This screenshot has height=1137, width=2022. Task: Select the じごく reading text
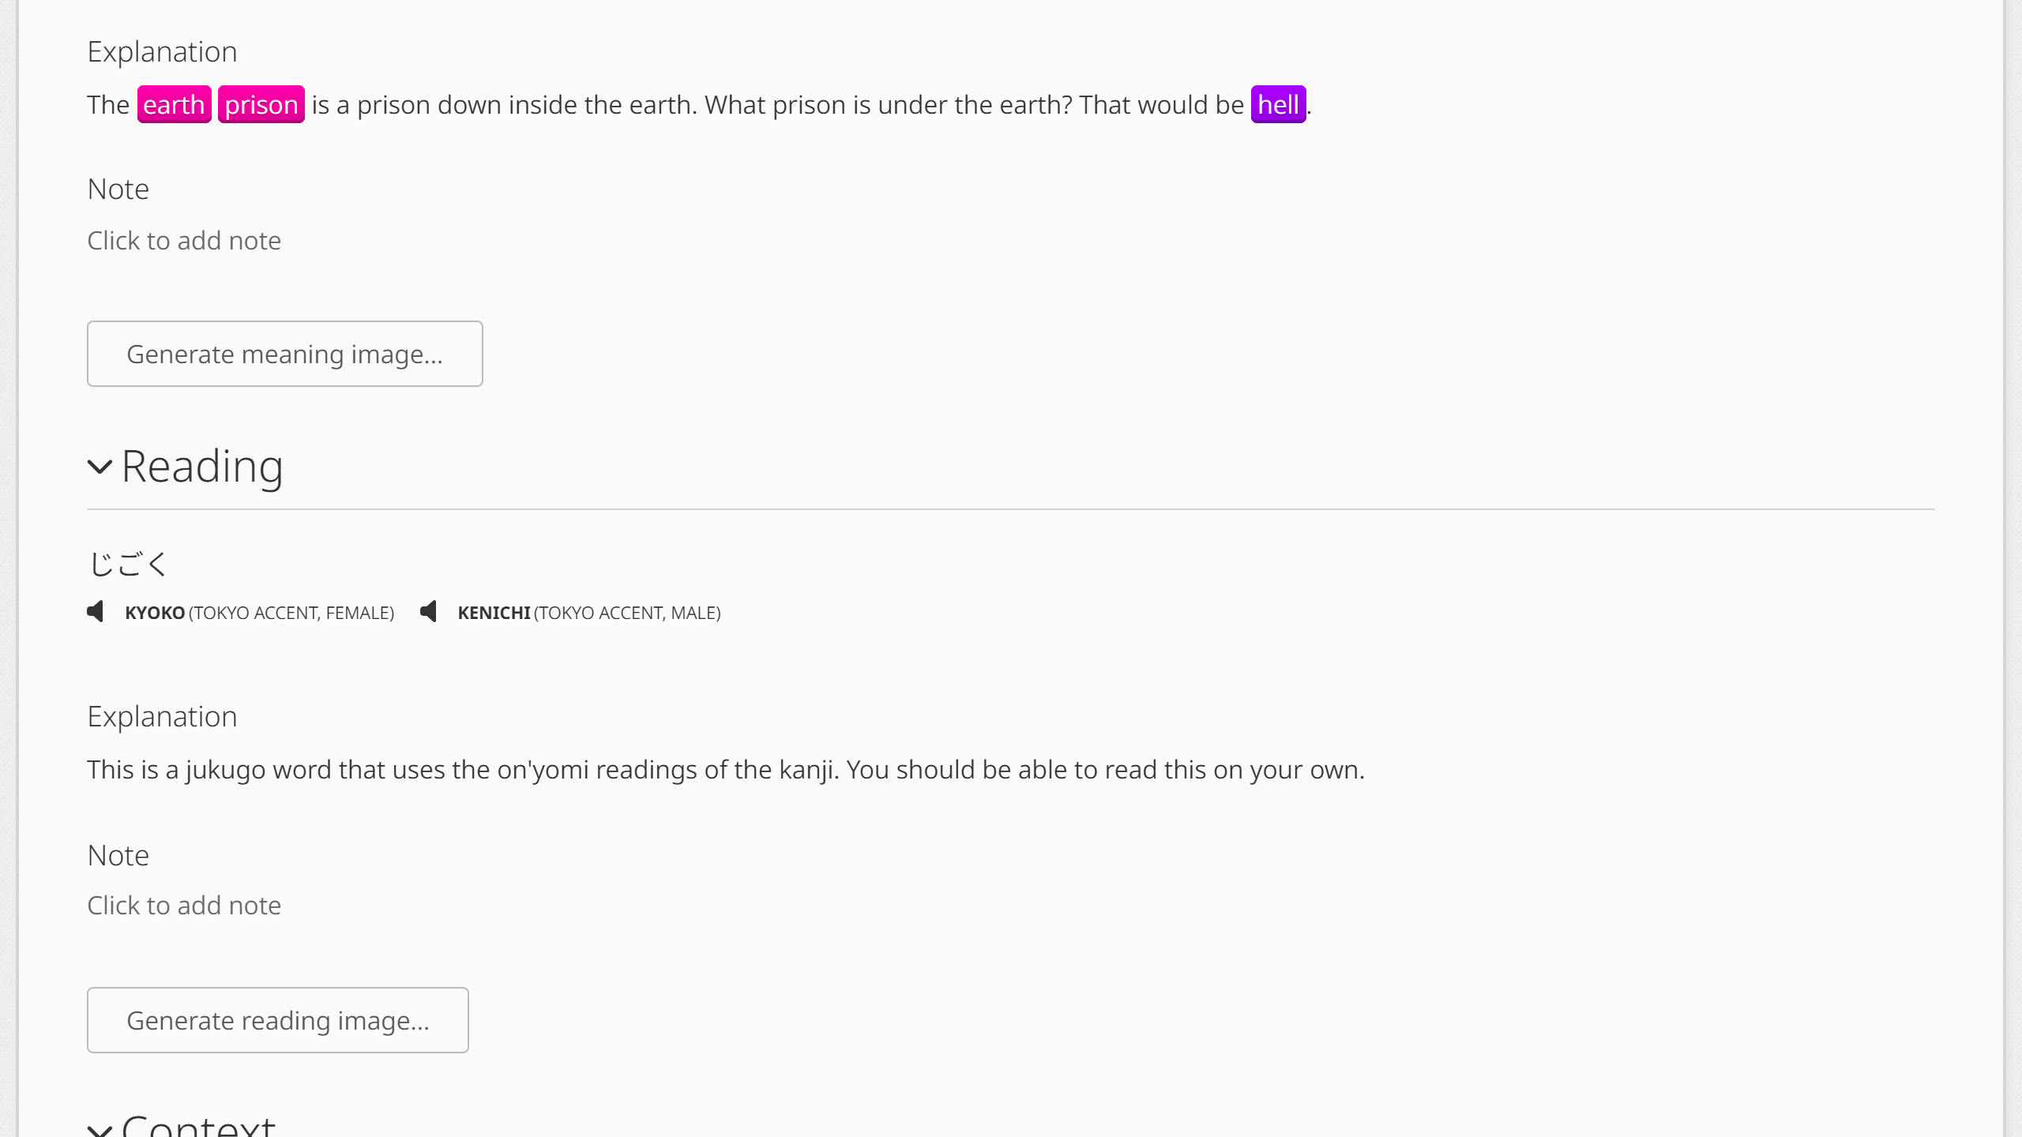point(126,562)
